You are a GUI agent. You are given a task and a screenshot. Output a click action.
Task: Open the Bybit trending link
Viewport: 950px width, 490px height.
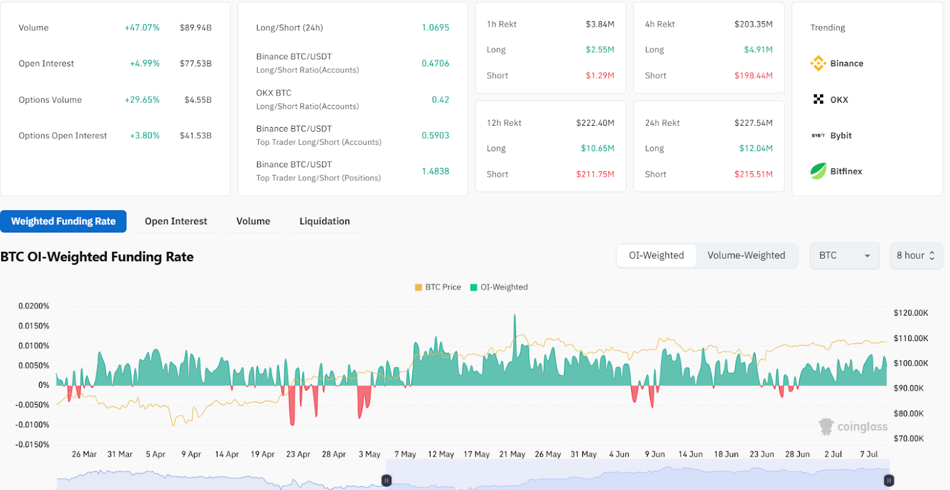tap(841, 135)
